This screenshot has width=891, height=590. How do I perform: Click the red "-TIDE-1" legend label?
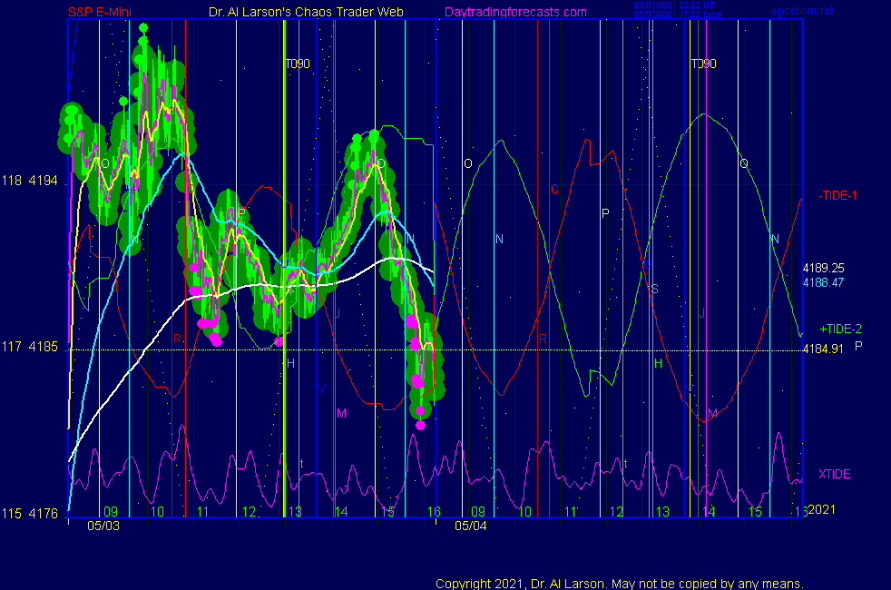click(837, 195)
